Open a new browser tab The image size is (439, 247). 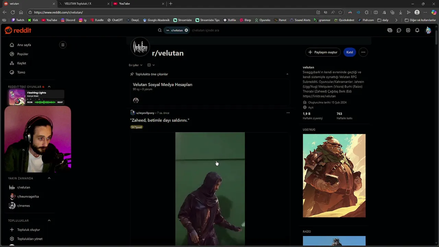click(171, 4)
